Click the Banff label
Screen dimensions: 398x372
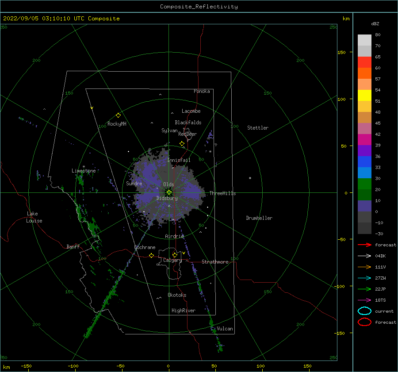point(73,247)
